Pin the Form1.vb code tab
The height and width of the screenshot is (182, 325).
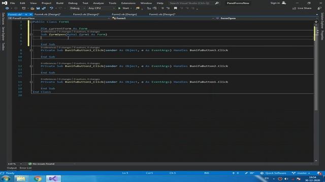[x=26, y=15]
